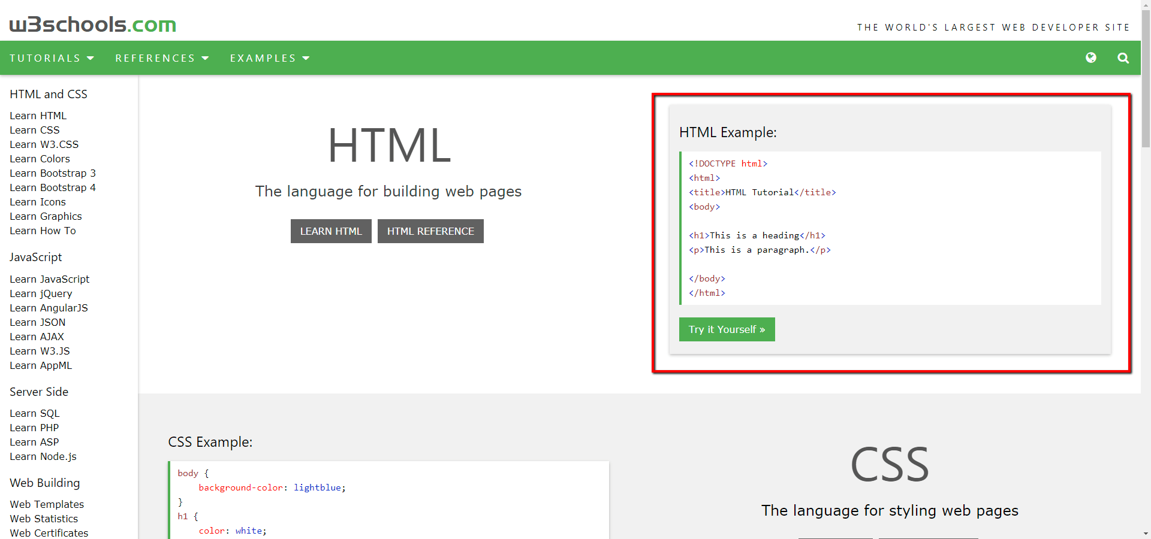Click the Learn HTML button
Image resolution: width=1151 pixels, height=539 pixels.
point(331,231)
